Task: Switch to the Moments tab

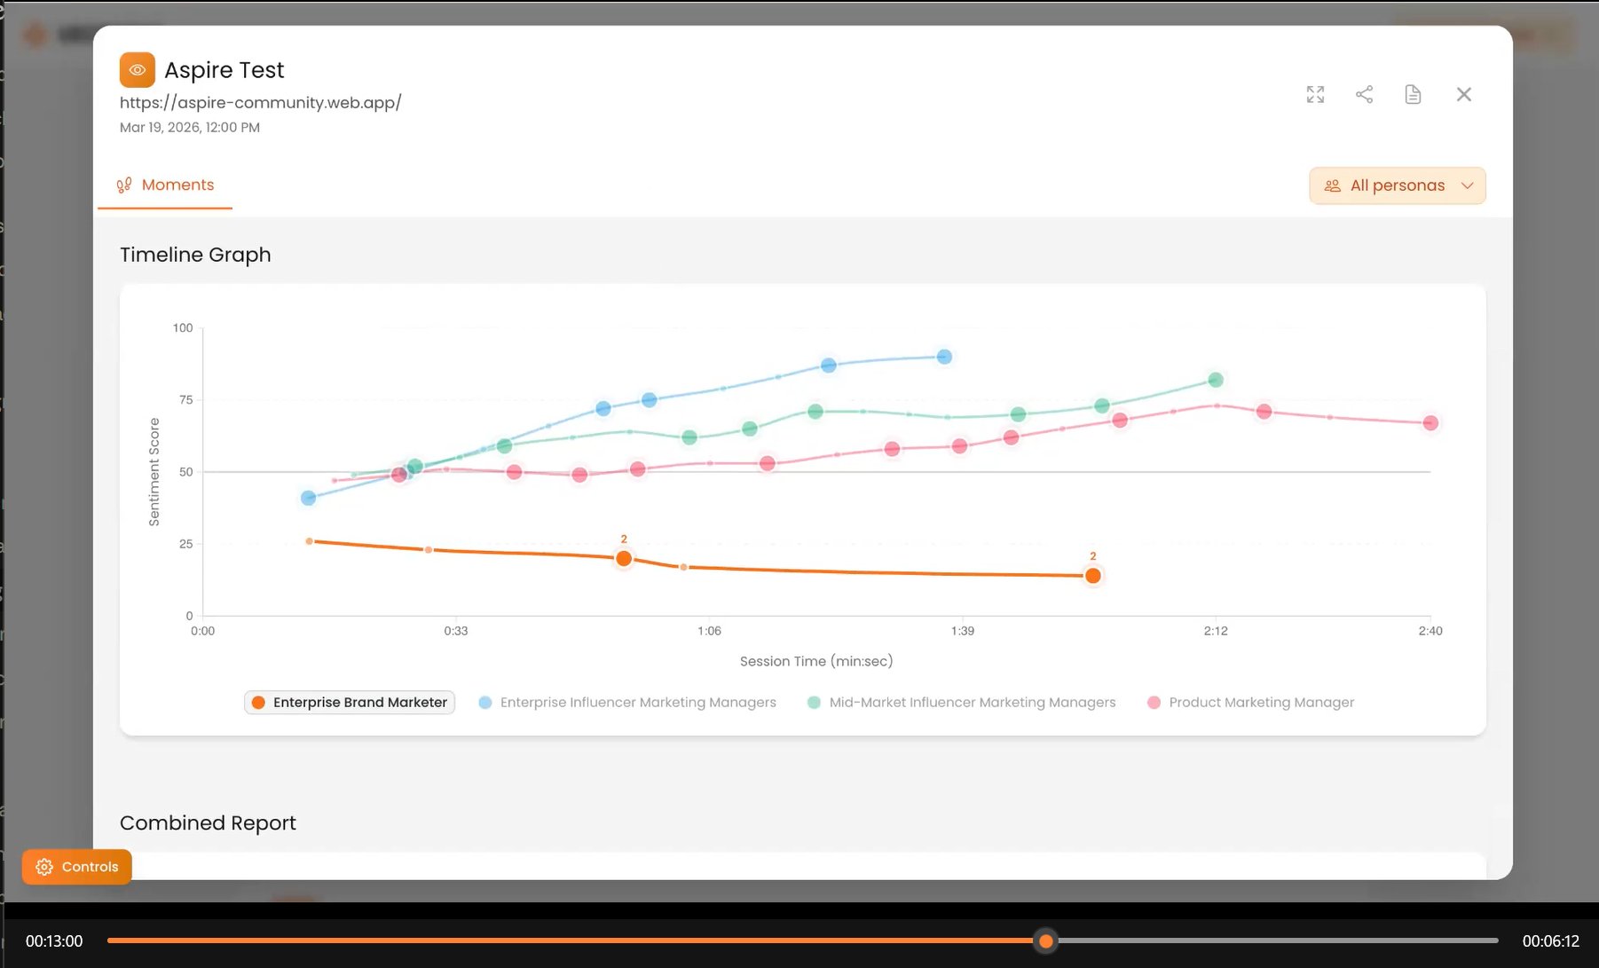Action: coord(165,185)
